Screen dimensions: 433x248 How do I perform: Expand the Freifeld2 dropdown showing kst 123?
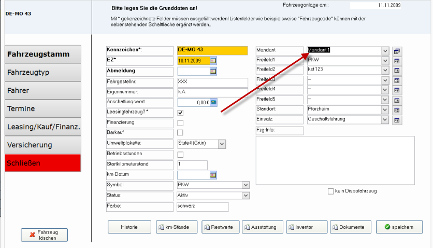coord(385,70)
